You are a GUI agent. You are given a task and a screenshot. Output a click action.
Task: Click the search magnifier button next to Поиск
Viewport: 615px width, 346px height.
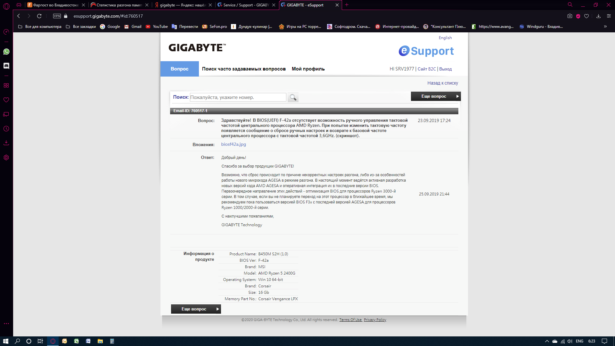click(x=293, y=97)
